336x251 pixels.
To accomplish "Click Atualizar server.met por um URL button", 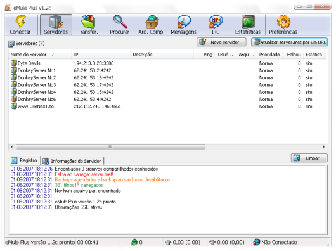I will coord(289,42).
